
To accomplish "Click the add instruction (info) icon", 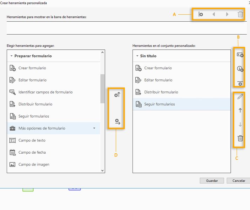I will tap(240, 69).
